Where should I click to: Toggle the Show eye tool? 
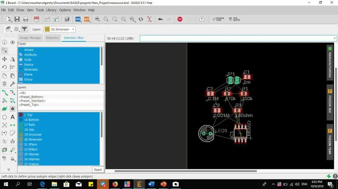click(x=12, y=43)
